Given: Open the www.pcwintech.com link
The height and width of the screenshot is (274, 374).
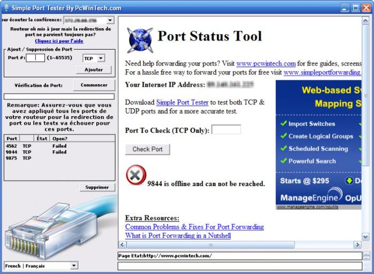Looking at the screenshot, I should pos(266,64).
